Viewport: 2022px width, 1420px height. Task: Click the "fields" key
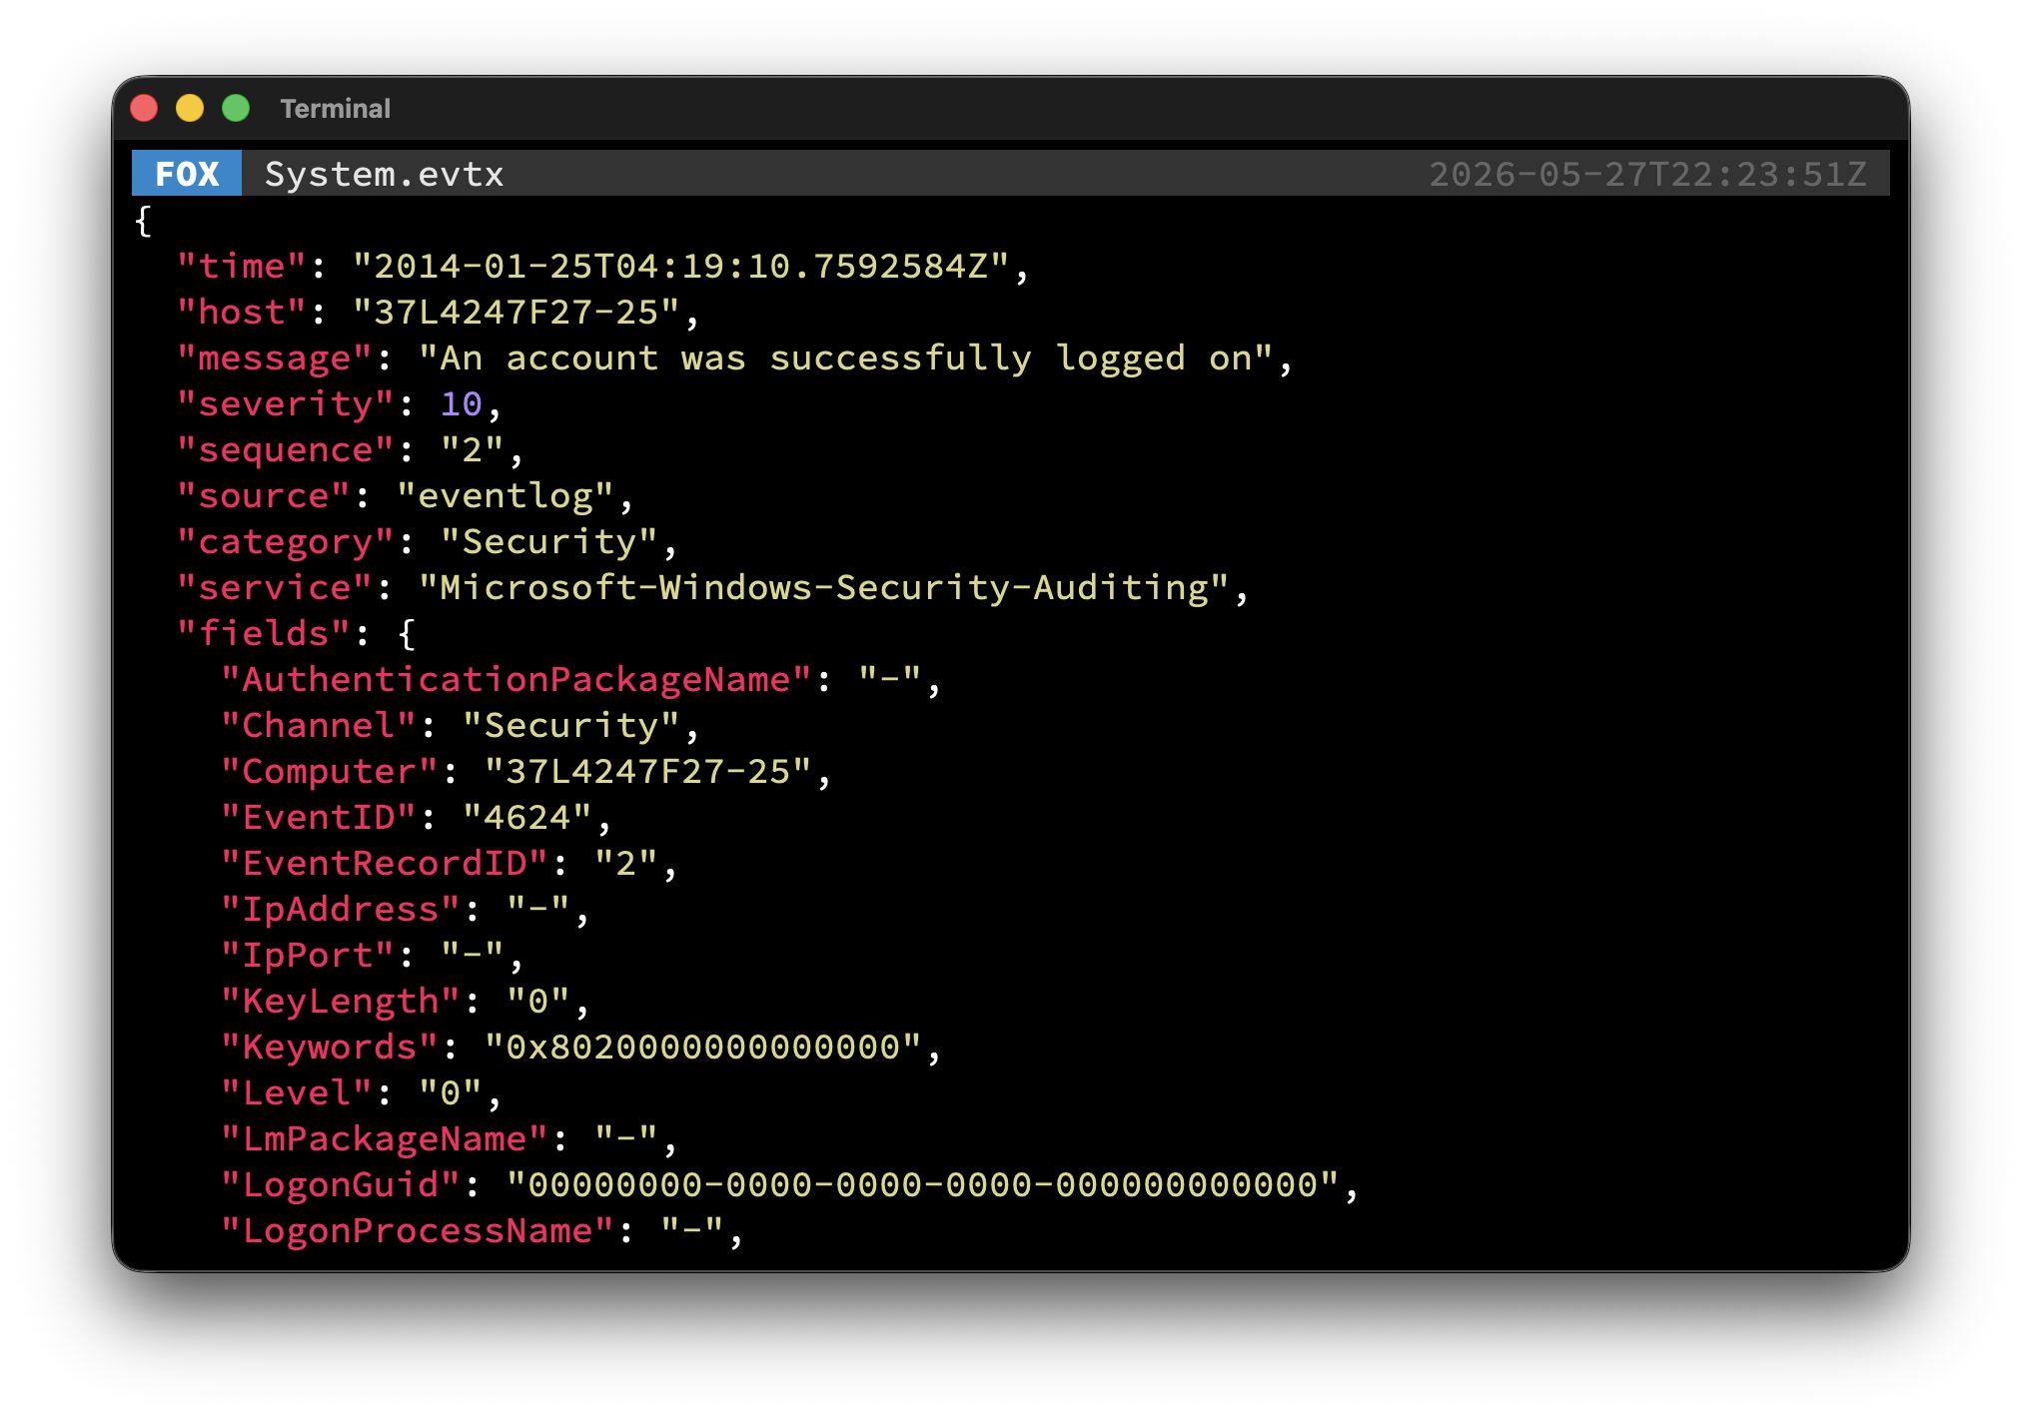264,633
